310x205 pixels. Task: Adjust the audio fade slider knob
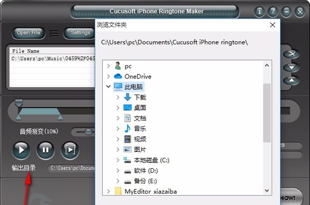(88, 132)
